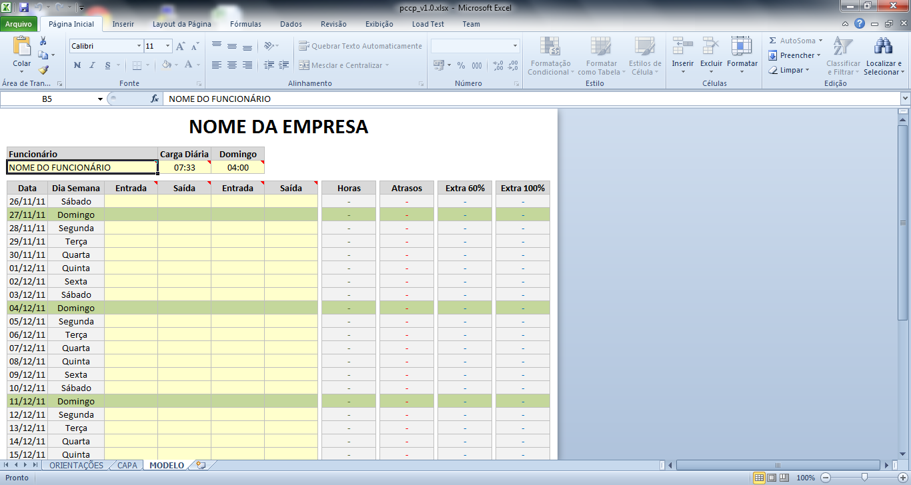The height and width of the screenshot is (485, 911).
Task: Click the insert function fx icon
Action: 155,99
